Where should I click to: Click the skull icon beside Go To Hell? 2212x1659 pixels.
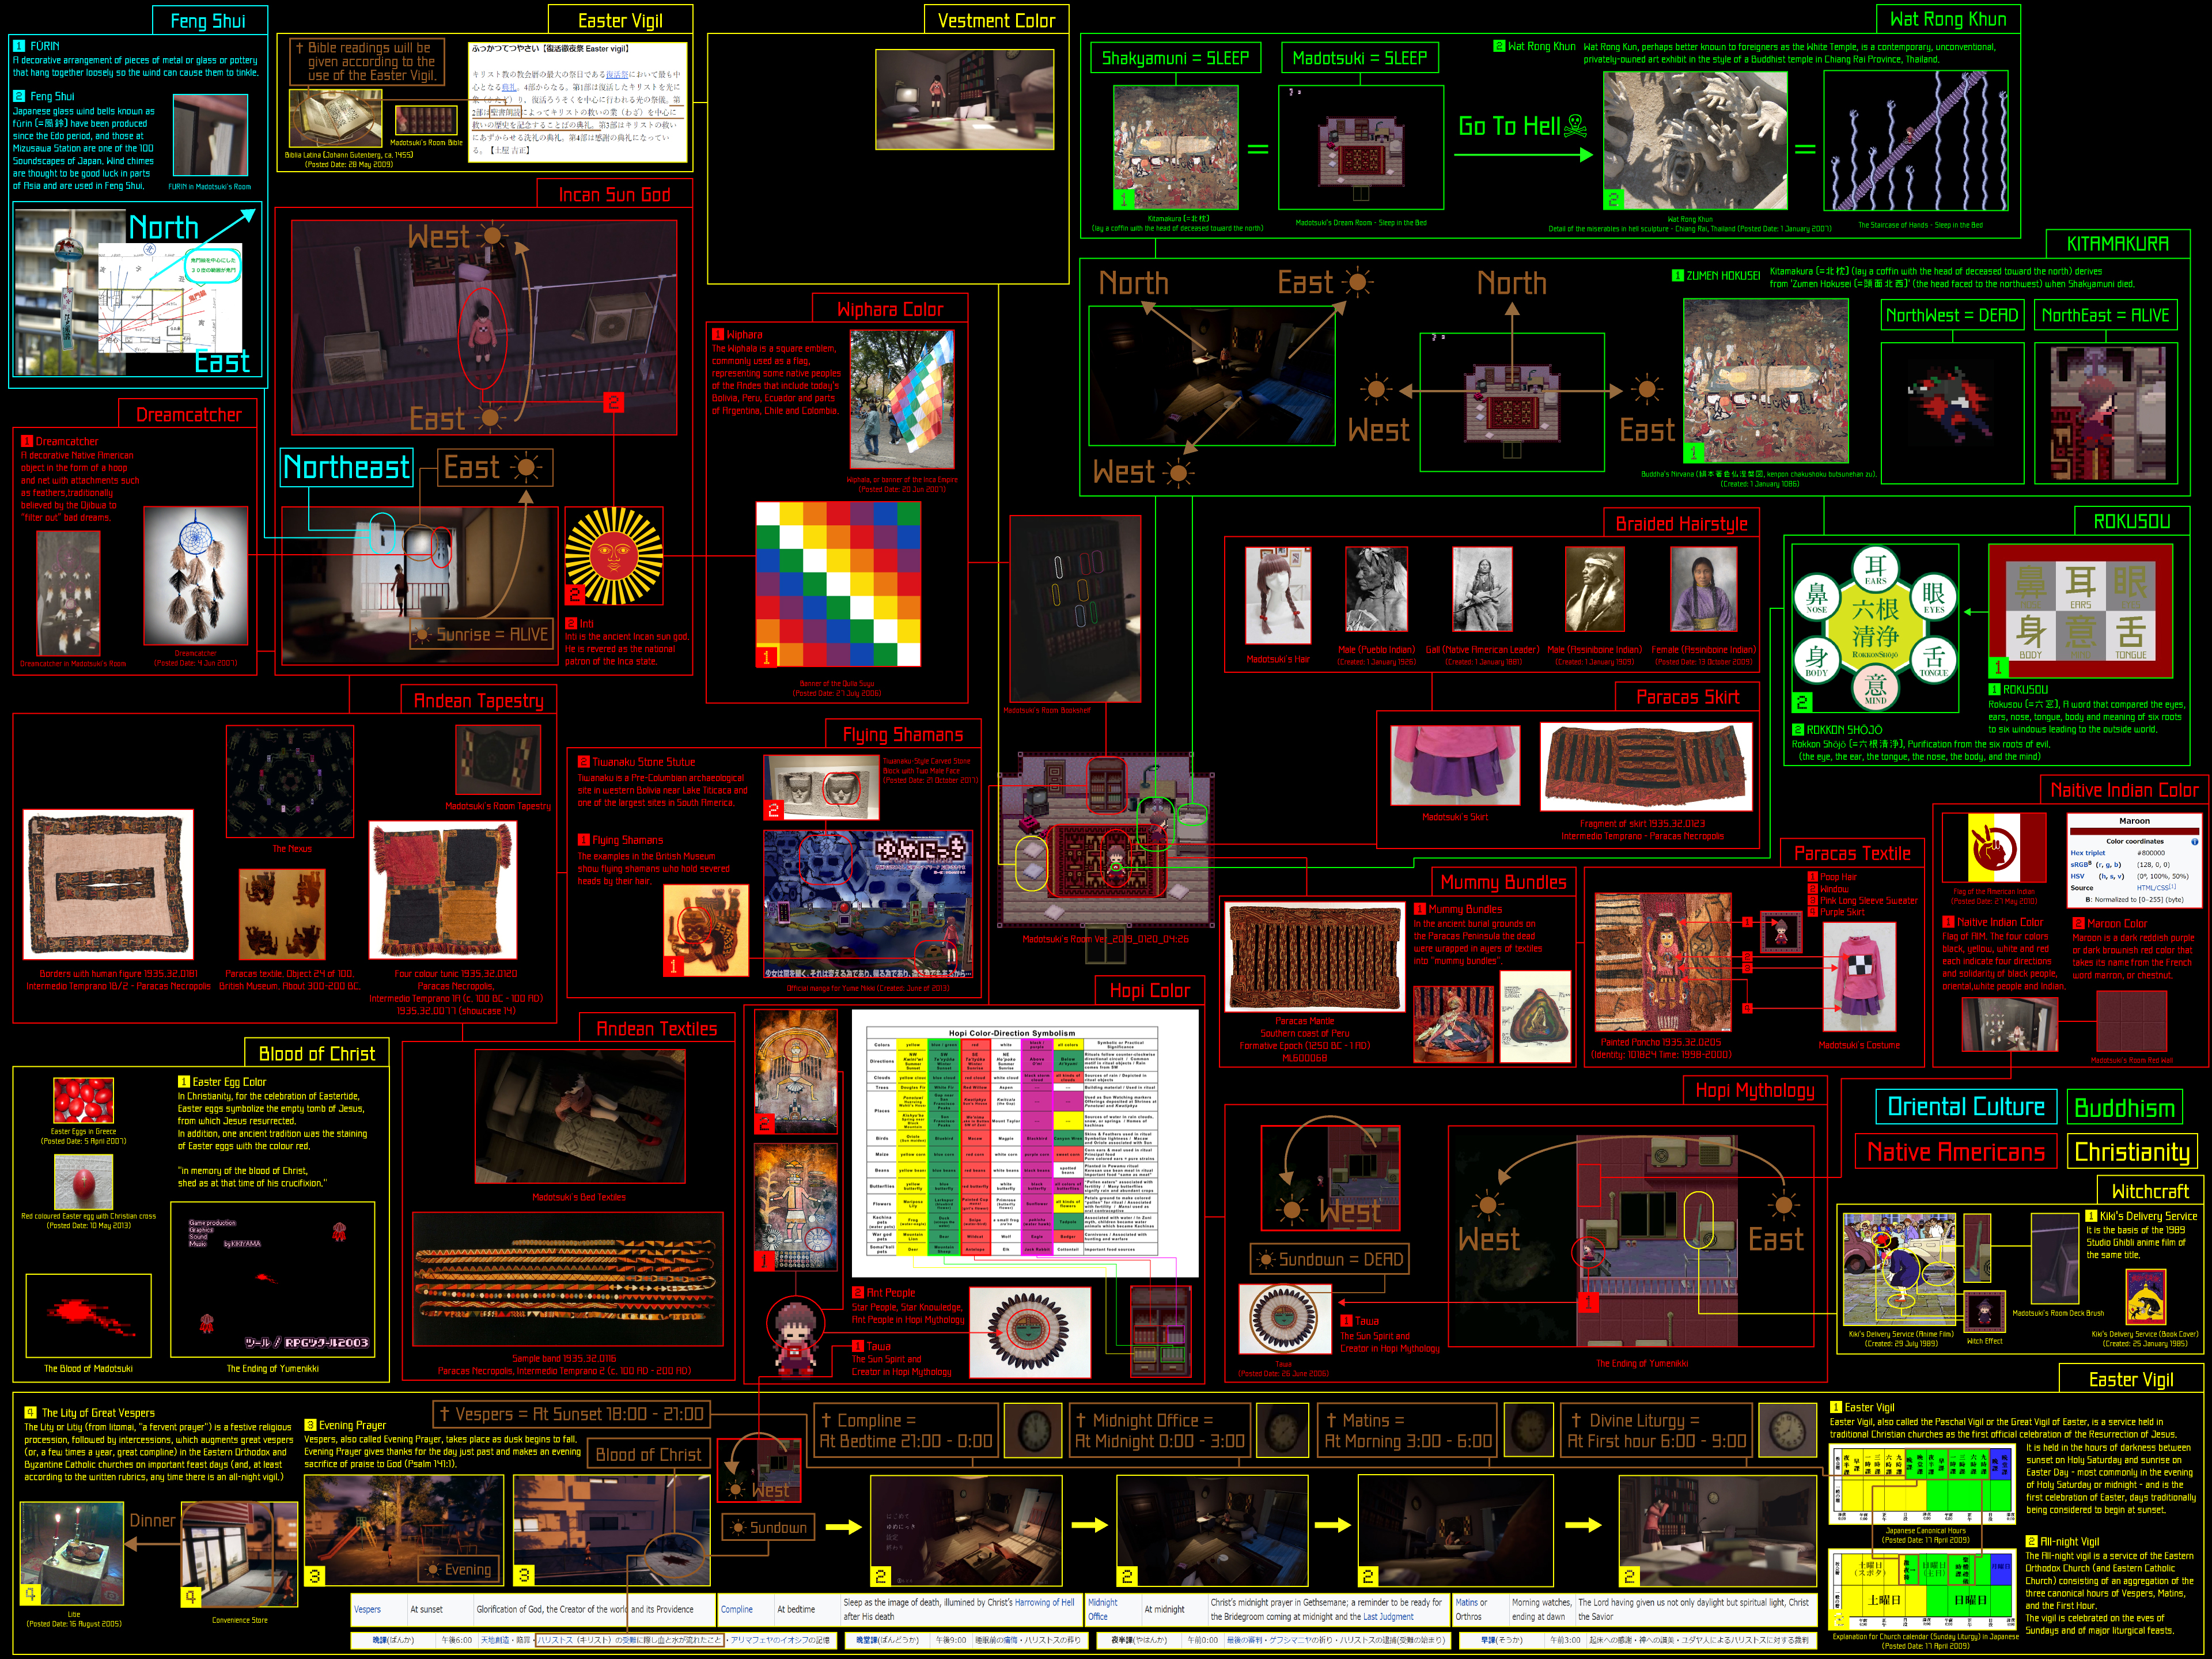[1575, 126]
